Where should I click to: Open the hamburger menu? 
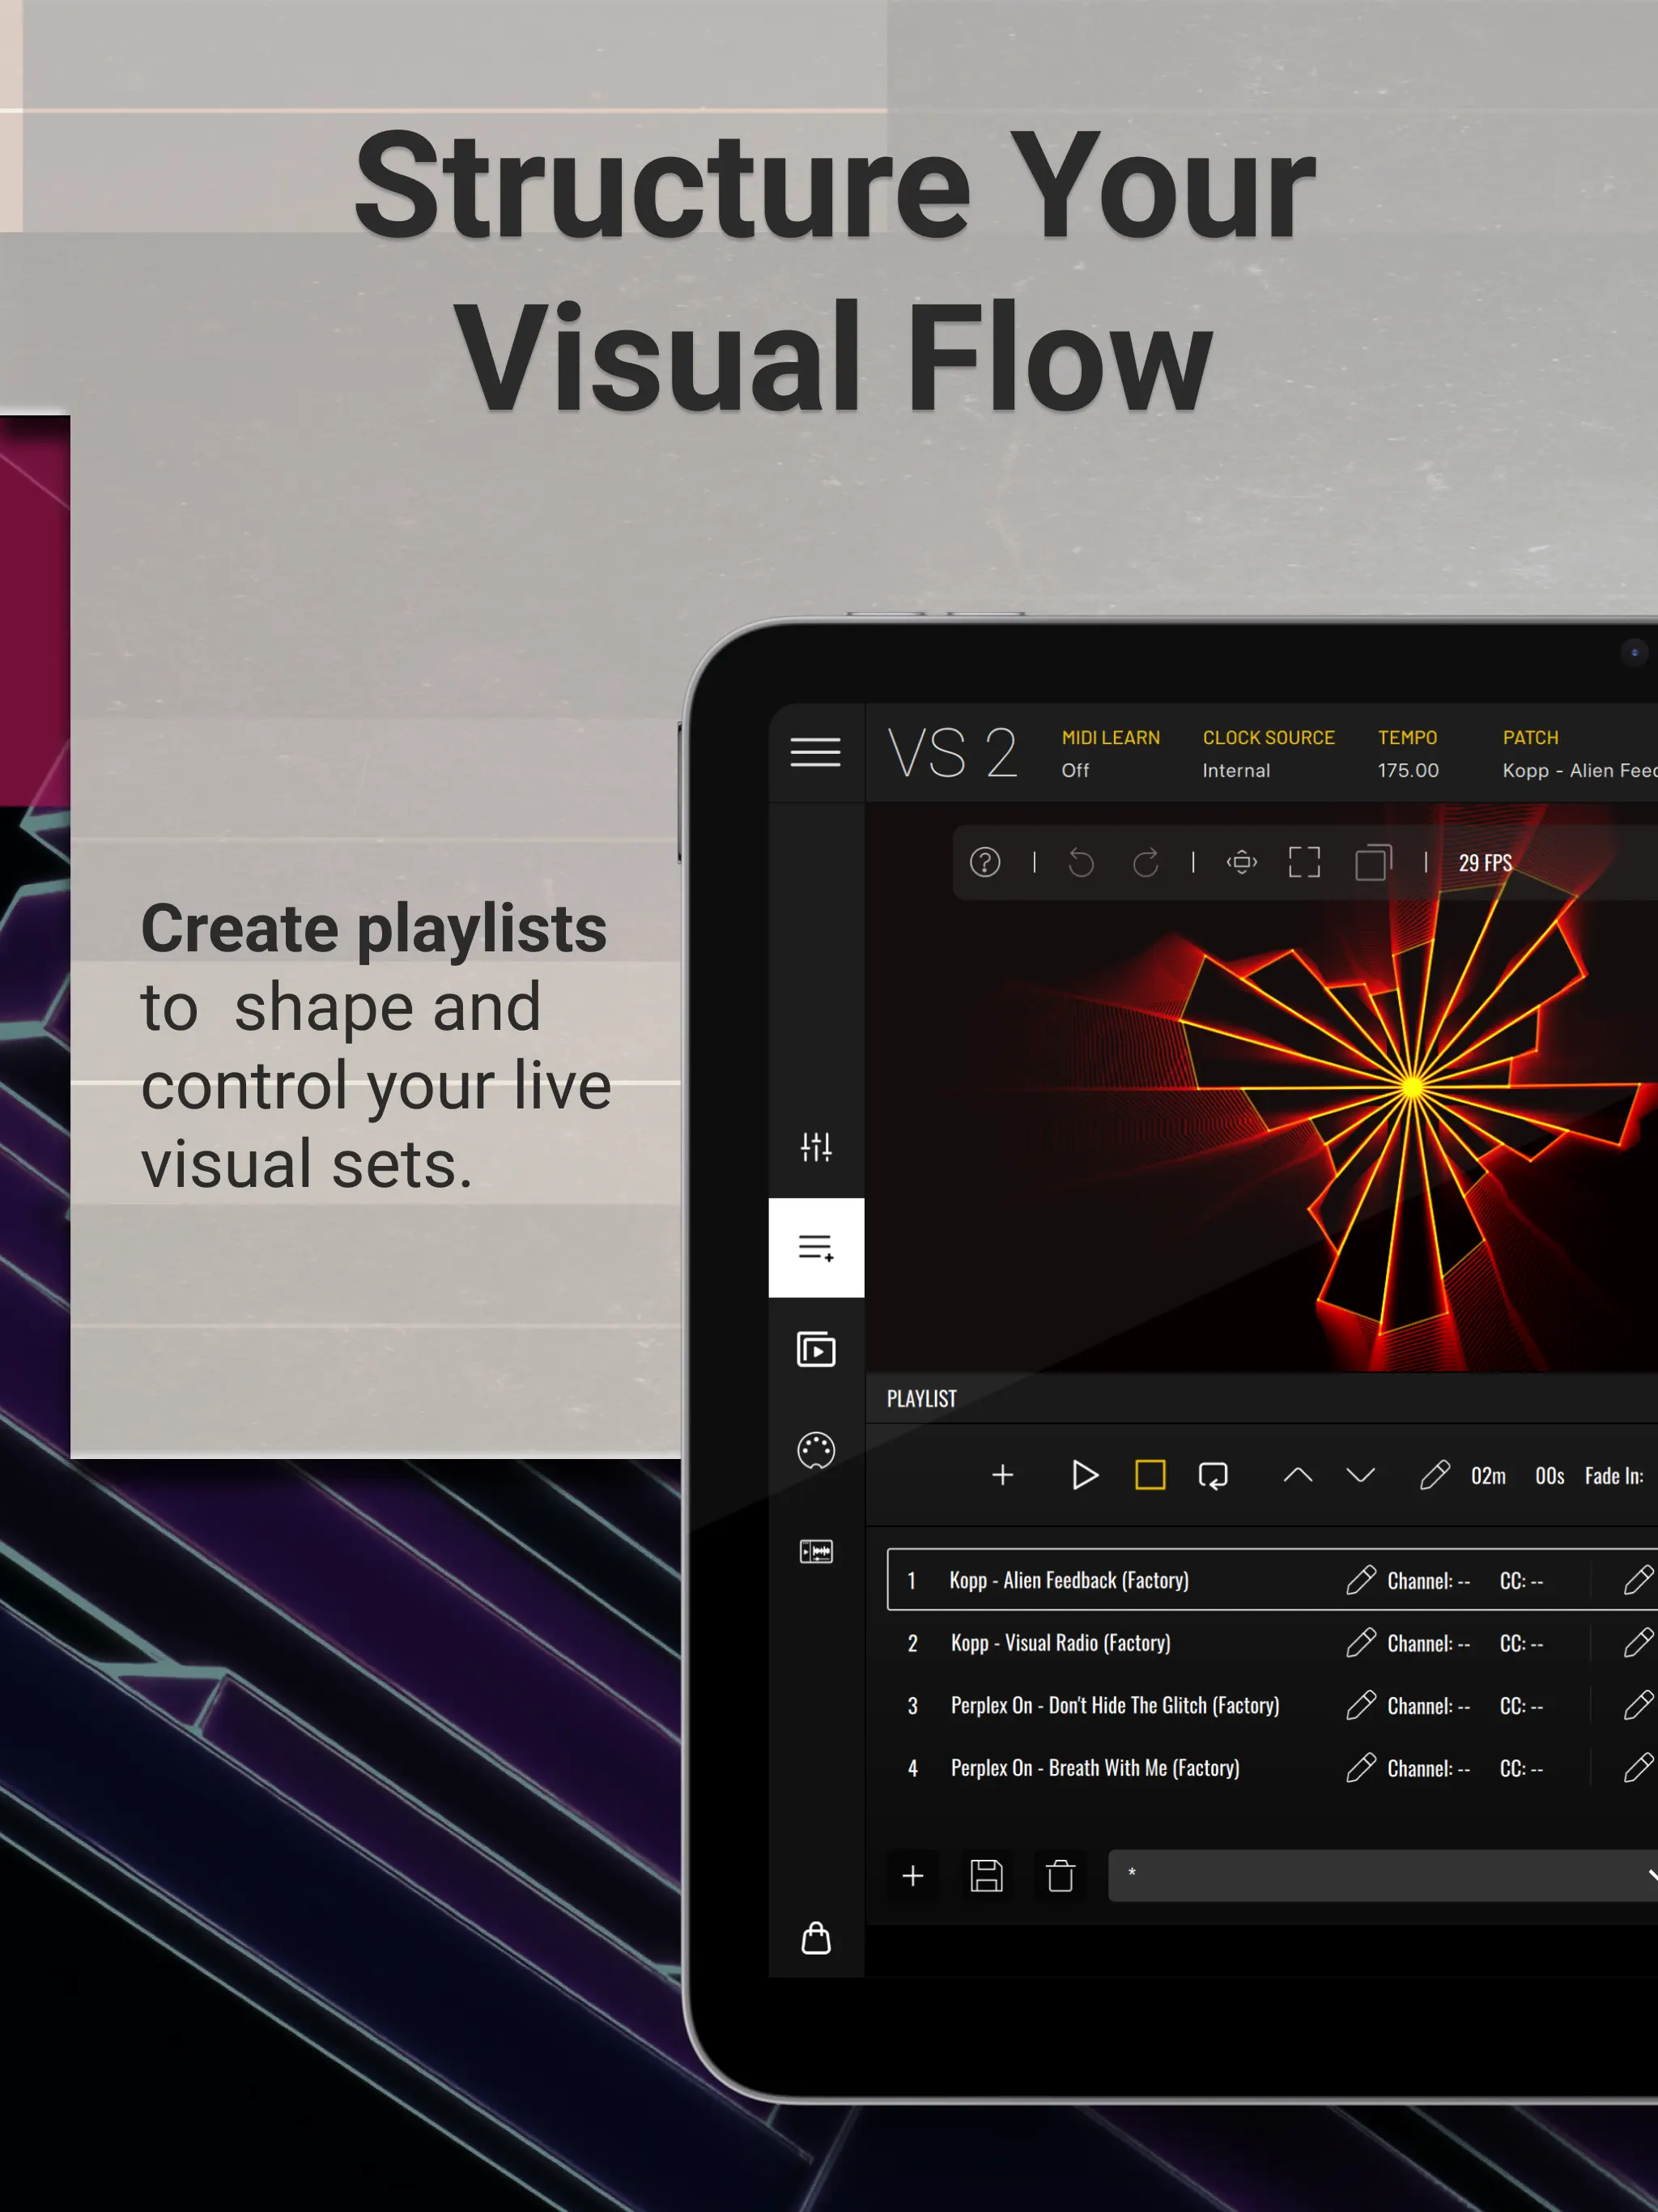tap(815, 752)
